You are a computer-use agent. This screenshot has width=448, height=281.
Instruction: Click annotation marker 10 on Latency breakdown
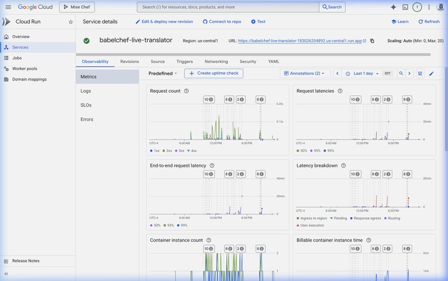pyautogui.click(x=356, y=174)
